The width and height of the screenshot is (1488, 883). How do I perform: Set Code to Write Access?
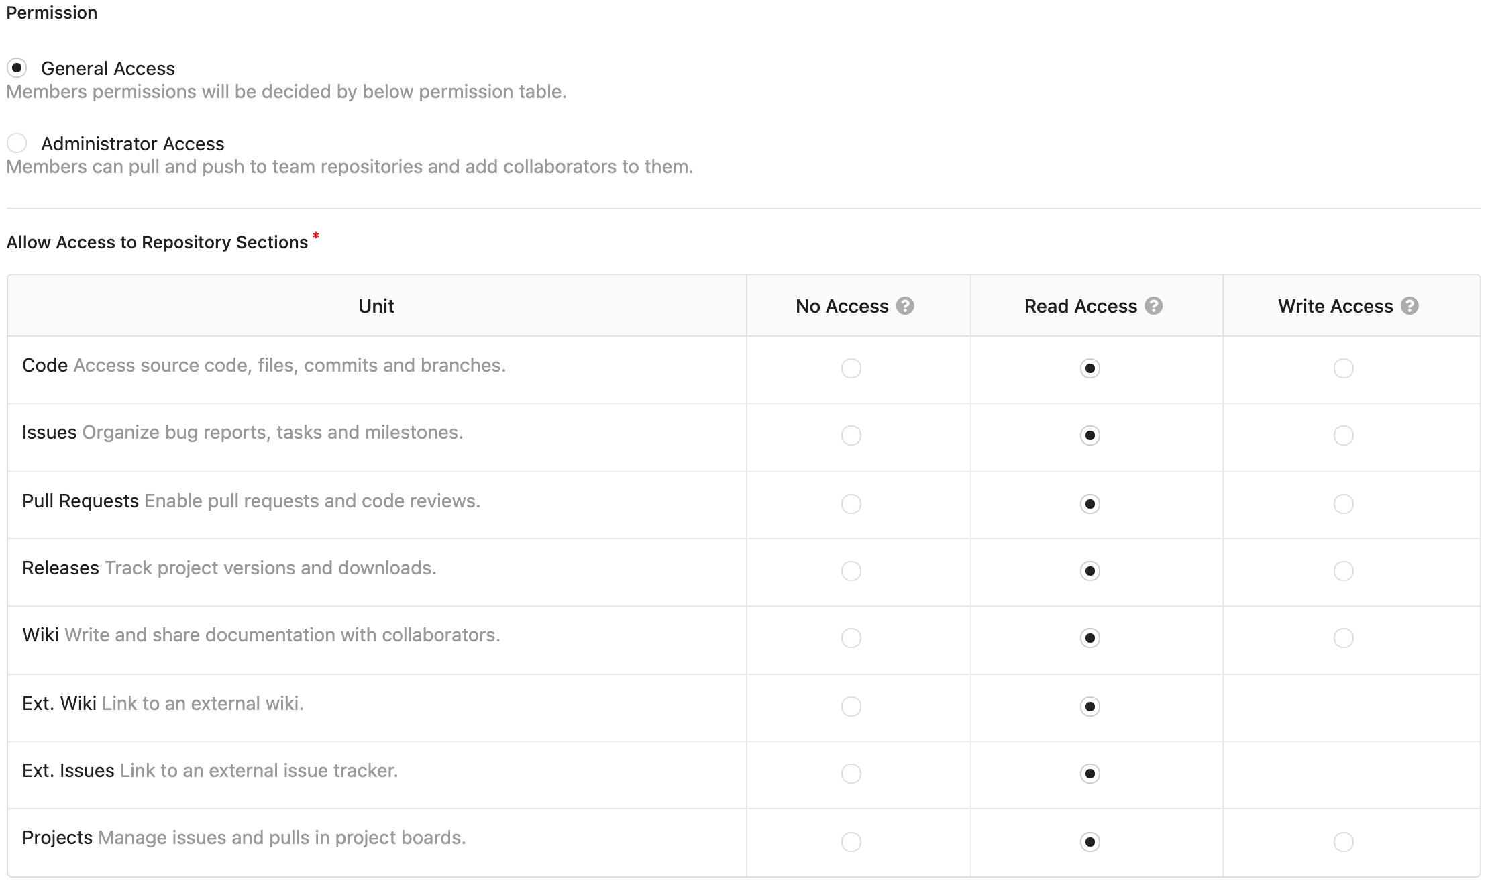pos(1344,368)
